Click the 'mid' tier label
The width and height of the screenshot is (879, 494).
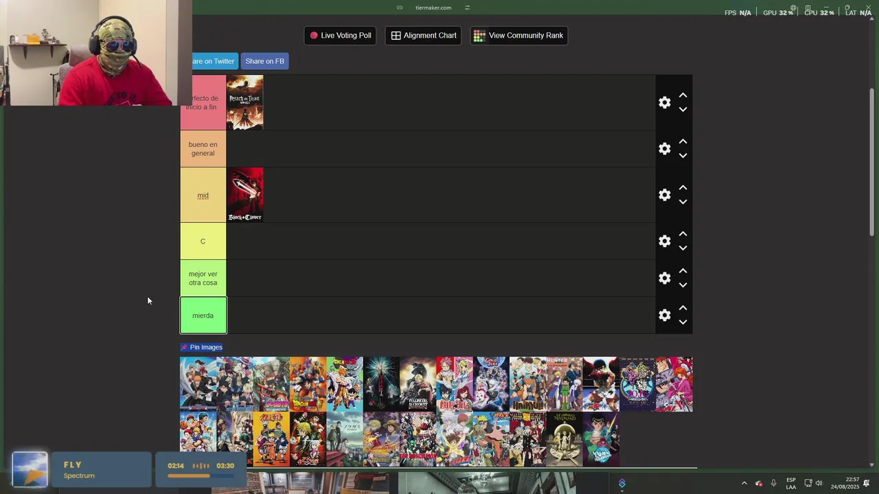point(203,195)
